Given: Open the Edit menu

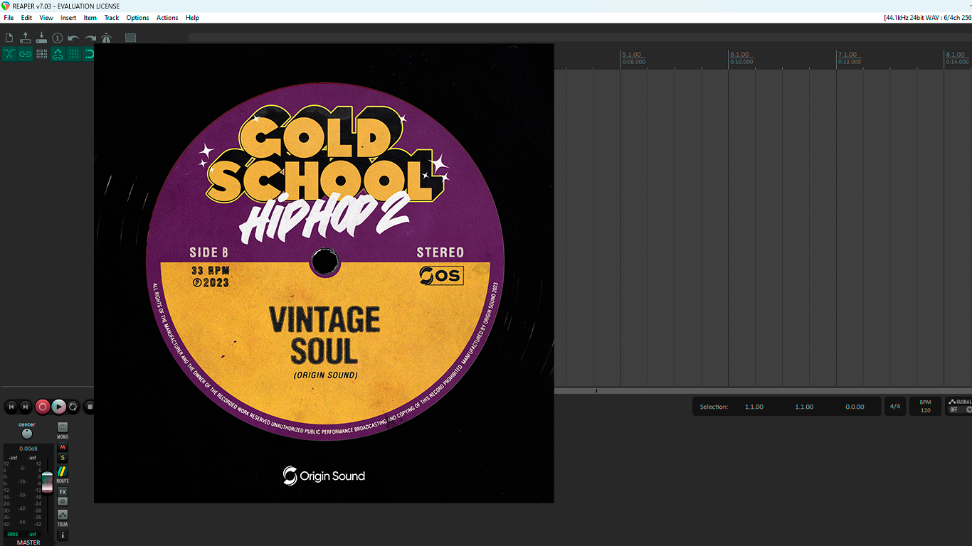Looking at the screenshot, I should 26,18.
